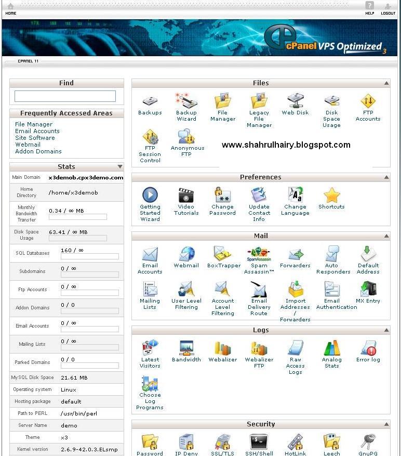Screen dimensions: 401x456
Task: Collapse the Security section arrow
Action: pyautogui.click(x=386, y=424)
